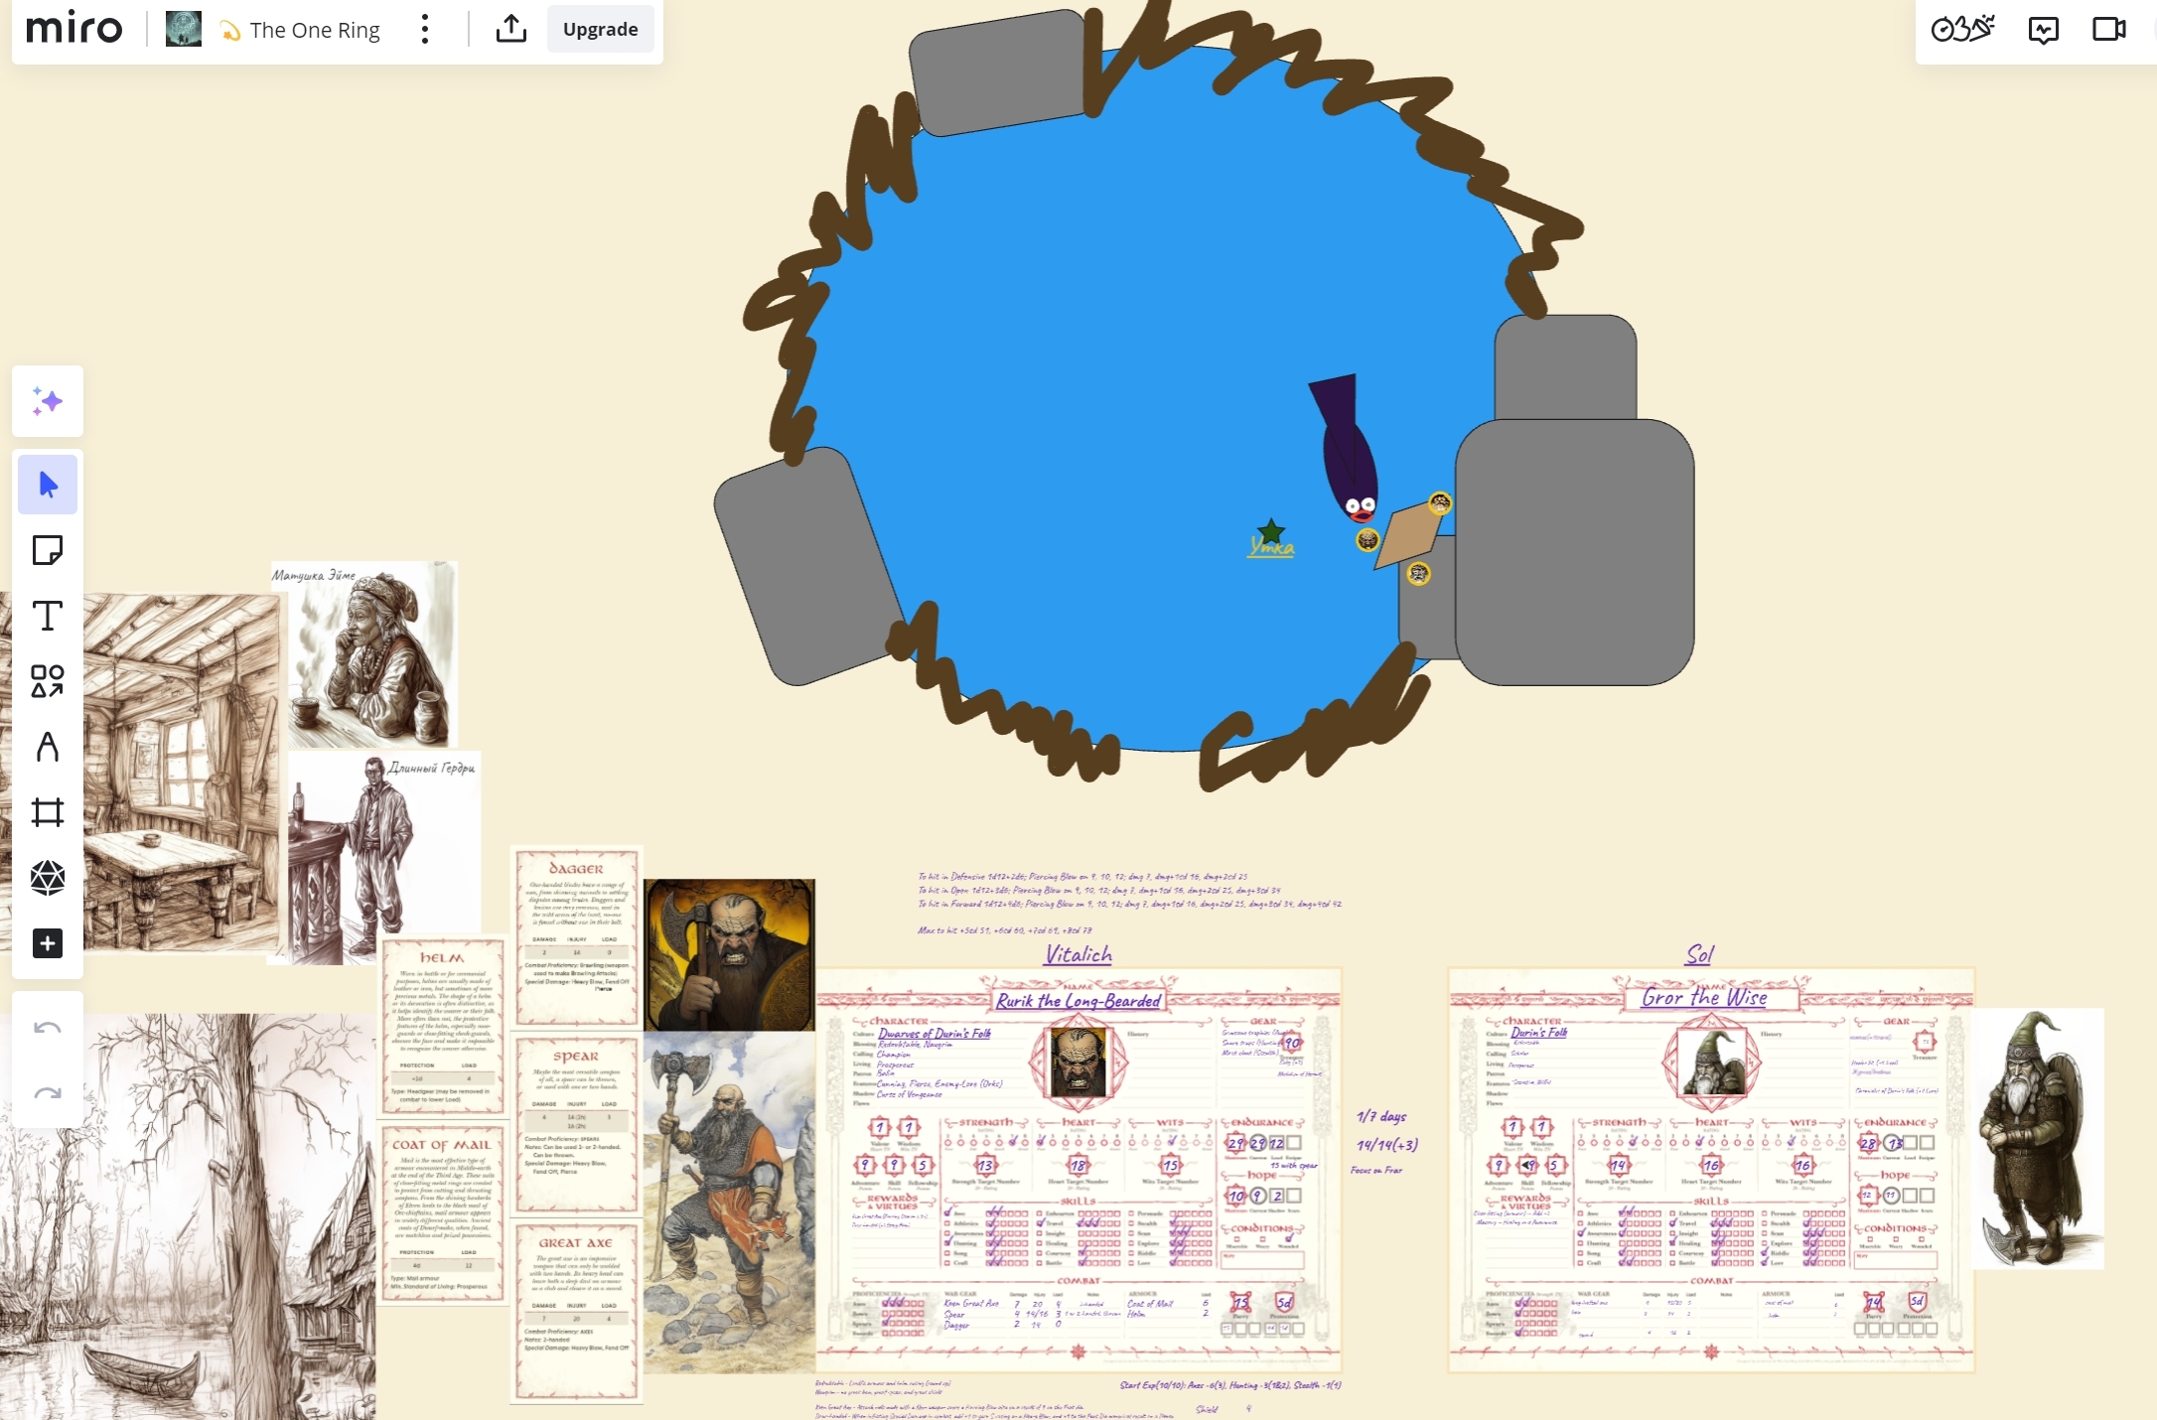Pick the sticky note tool
2157x1420 pixels.
47,550
